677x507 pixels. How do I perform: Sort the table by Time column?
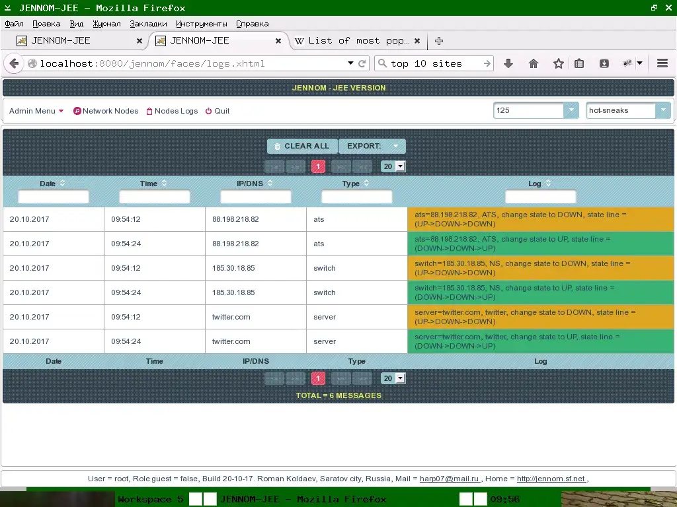(x=164, y=184)
